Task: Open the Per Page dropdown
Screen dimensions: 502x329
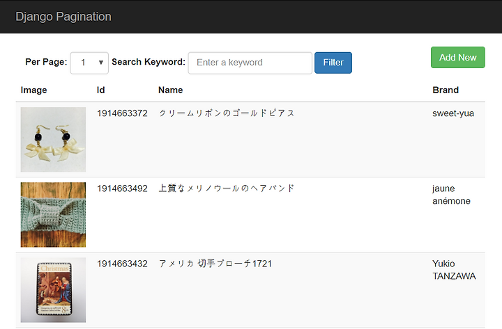Action: 89,63
